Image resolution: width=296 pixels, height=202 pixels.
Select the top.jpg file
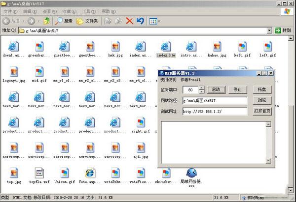[14, 175]
